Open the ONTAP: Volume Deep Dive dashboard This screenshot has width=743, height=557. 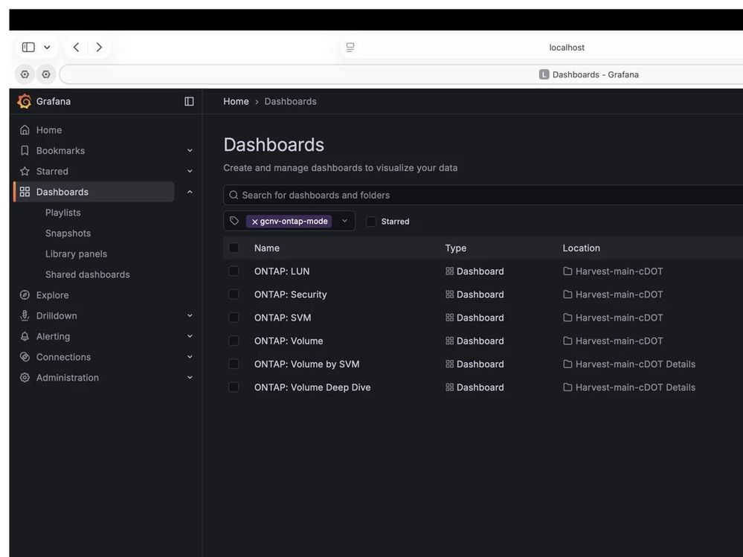(312, 387)
